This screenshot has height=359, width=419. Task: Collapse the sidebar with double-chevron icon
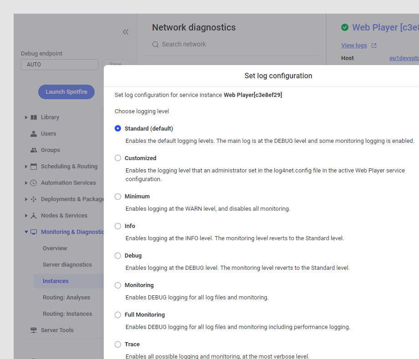tap(126, 32)
